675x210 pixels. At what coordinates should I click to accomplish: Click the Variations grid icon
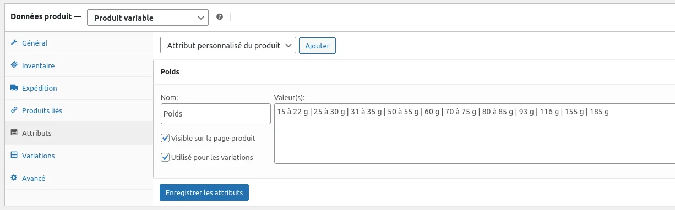14,156
